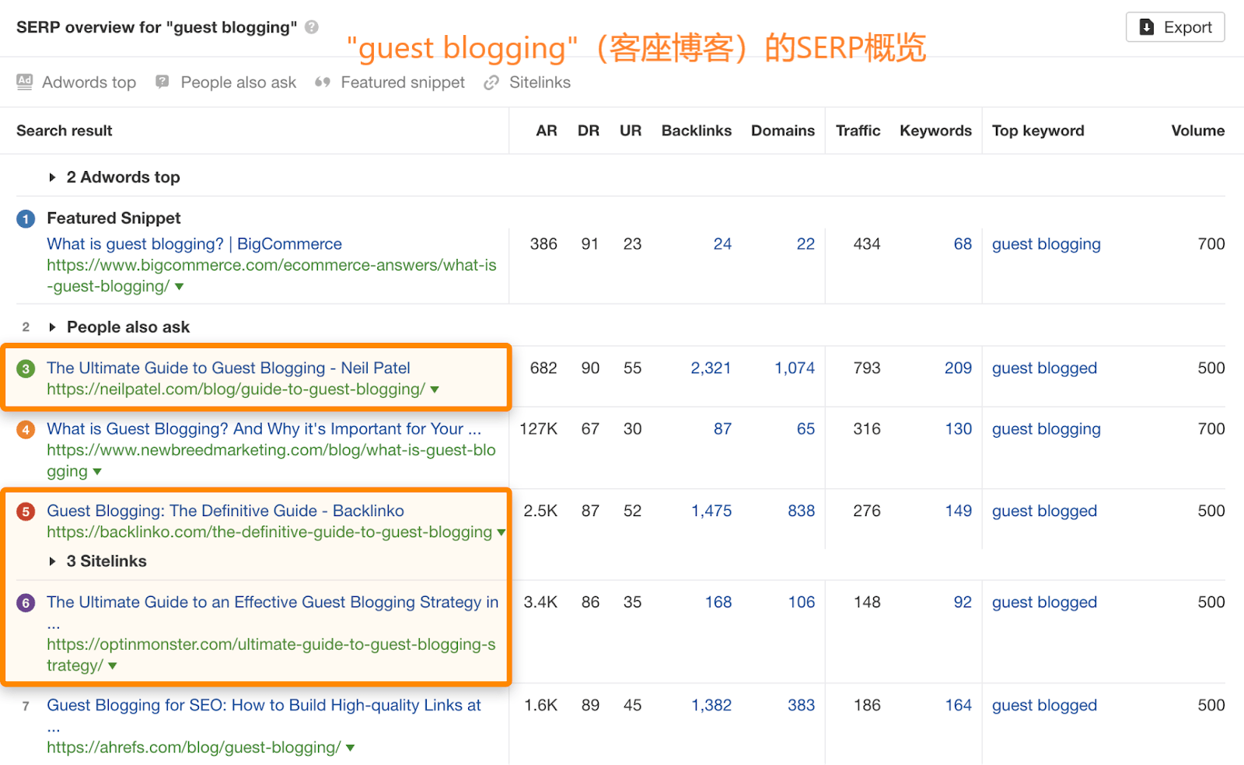Click the newbreedmarketing.com URL
Screen dimensions: 1244x765
pos(271,461)
